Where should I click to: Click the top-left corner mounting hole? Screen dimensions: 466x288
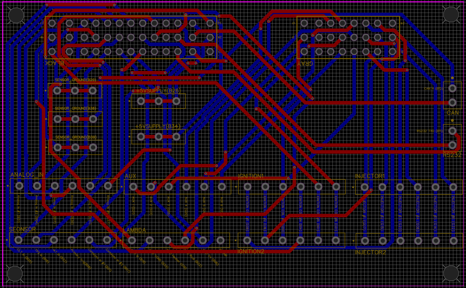pos(16,15)
